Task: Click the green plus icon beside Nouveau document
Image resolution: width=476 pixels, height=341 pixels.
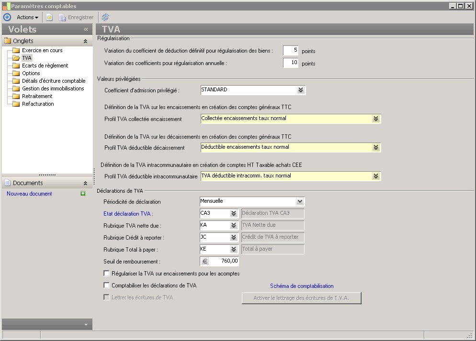Action: (x=83, y=193)
